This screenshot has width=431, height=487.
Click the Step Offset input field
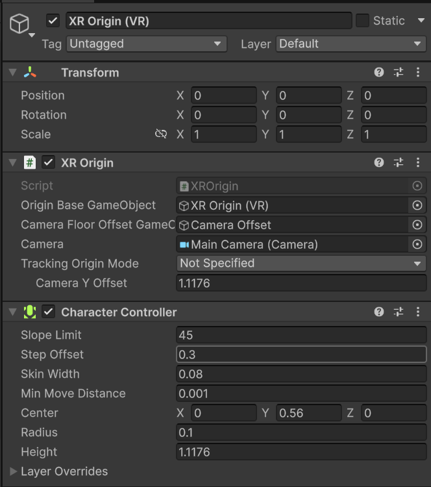click(301, 355)
